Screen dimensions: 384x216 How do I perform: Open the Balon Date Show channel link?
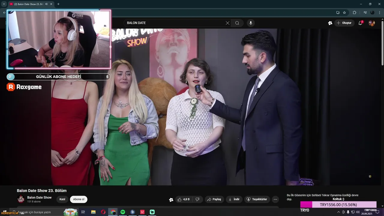[x=39, y=197]
